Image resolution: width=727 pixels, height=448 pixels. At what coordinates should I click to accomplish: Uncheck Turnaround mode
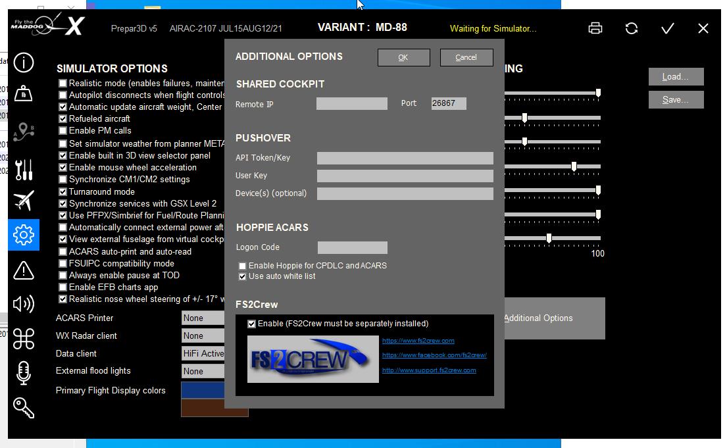click(x=63, y=191)
